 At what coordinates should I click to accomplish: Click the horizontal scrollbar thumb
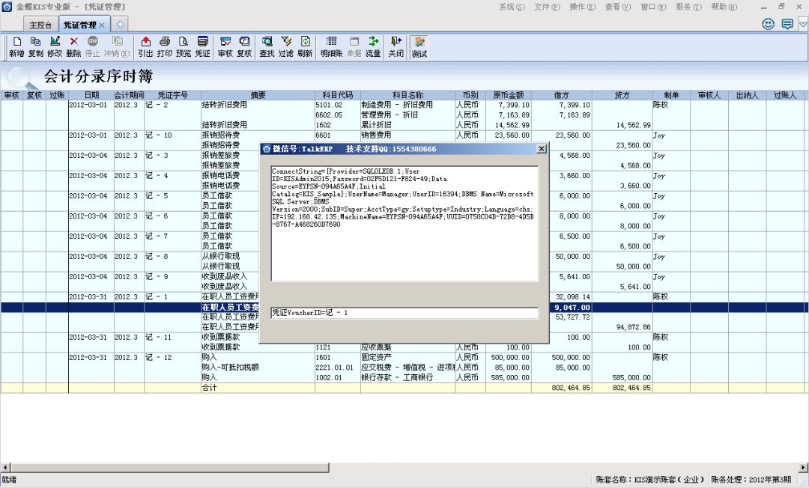[x=170, y=467]
